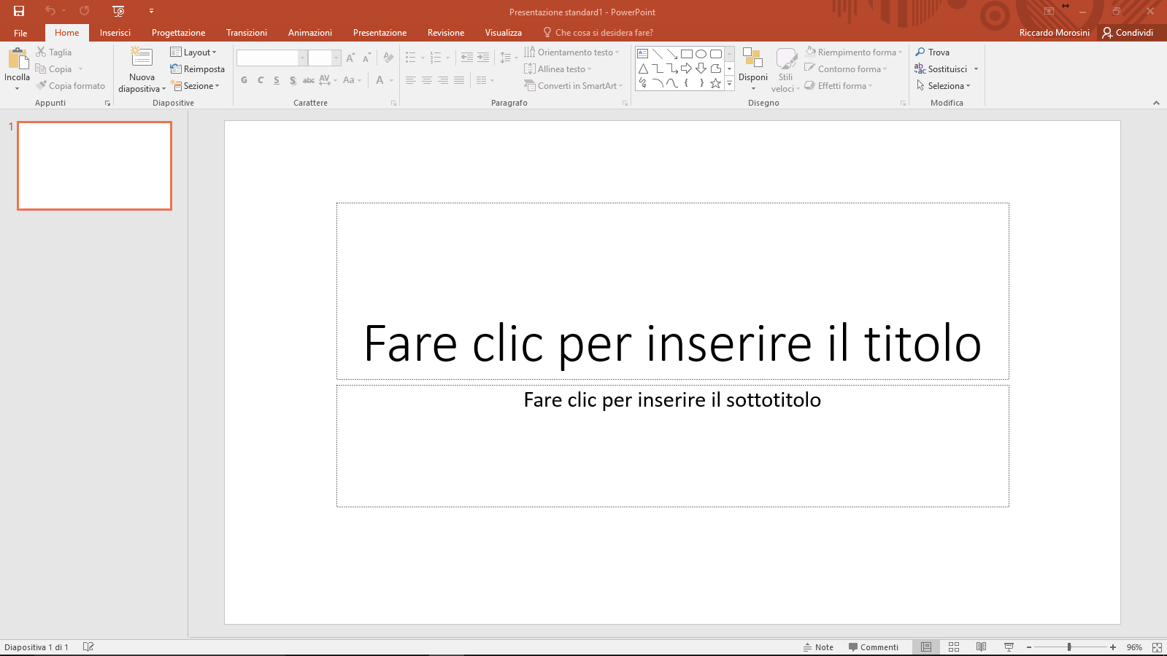
Task: Open Commenti pane from status bar
Action: 874,647
